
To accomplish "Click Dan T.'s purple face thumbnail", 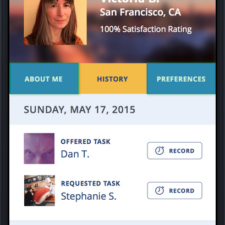I will pos(39,148).
